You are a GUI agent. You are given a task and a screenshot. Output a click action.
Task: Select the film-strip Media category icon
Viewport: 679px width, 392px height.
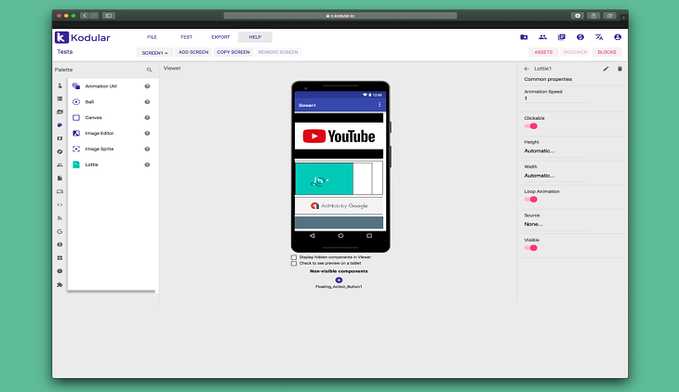(x=60, y=138)
